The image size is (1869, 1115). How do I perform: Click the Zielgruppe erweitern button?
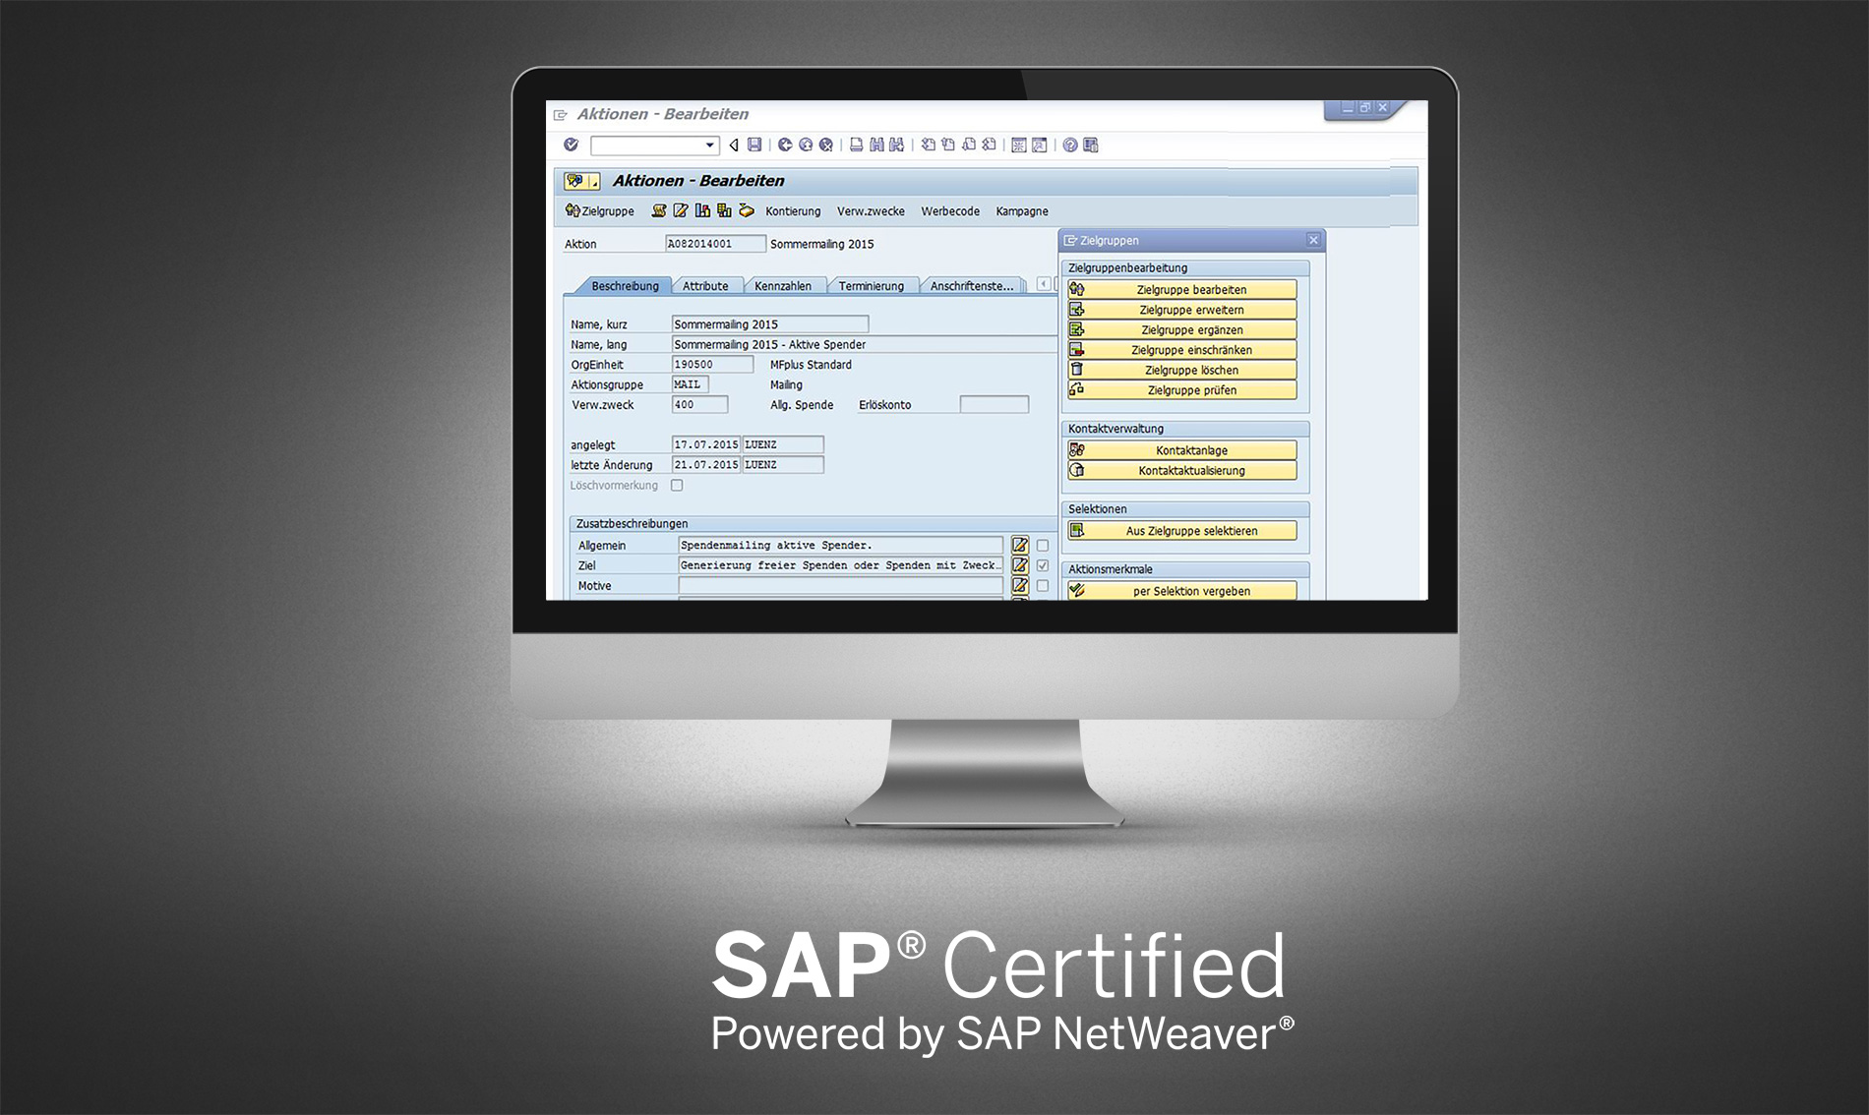coord(1182,310)
